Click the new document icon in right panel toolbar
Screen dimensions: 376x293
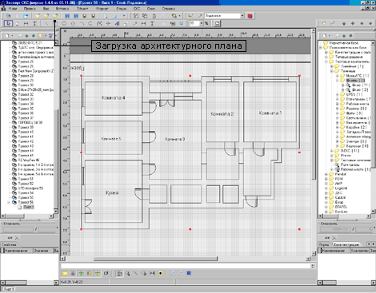[x=325, y=36]
